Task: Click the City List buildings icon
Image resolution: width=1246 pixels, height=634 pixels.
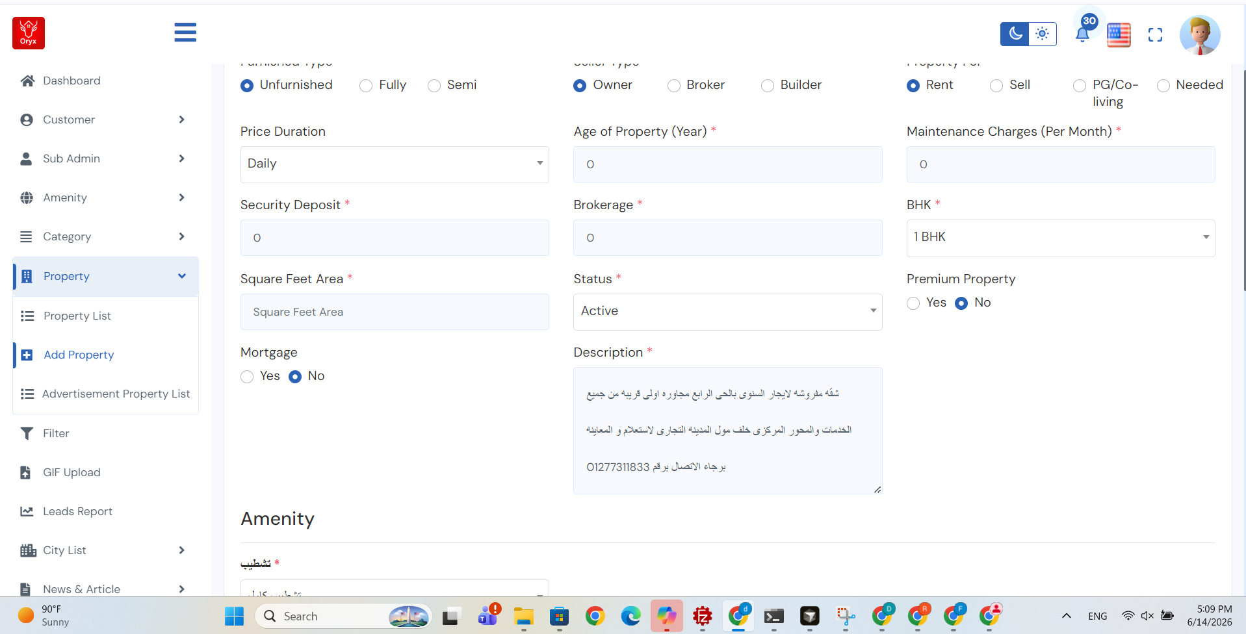Action: (28, 550)
